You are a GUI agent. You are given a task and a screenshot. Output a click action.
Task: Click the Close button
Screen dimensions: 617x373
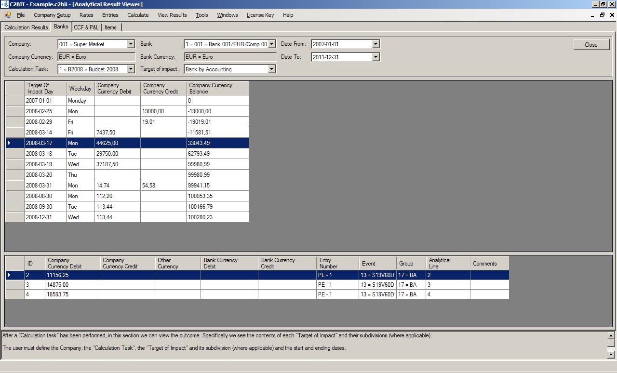click(x=591, y=44)
